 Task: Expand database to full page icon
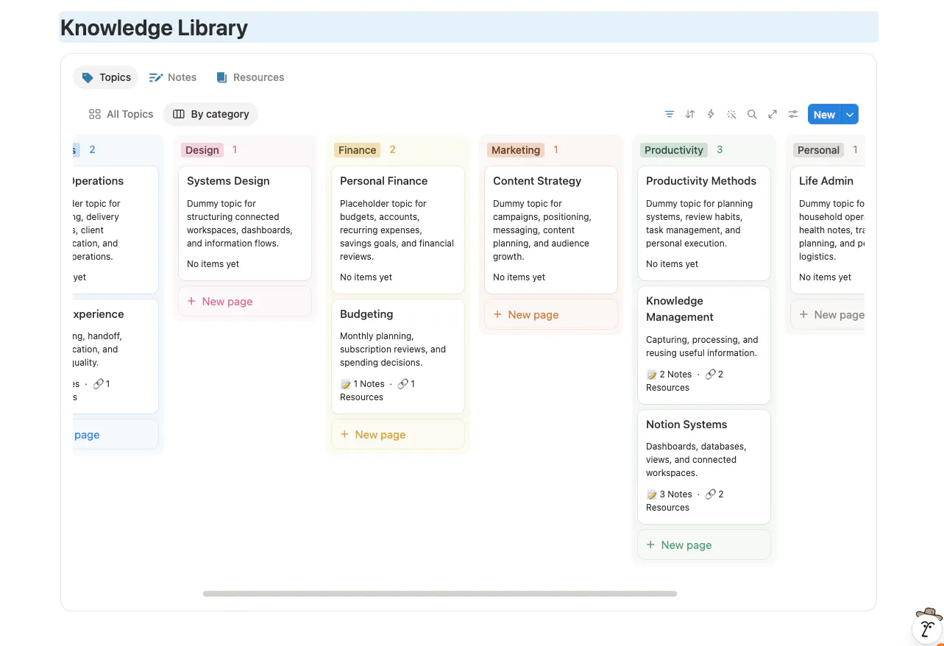coord(772,114)
